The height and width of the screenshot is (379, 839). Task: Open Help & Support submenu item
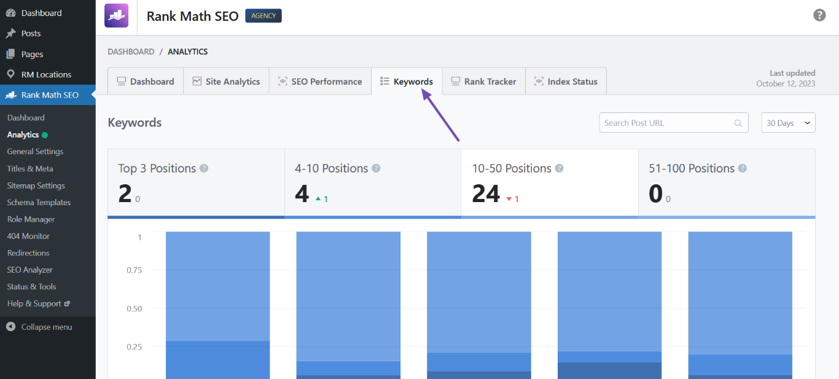(34, 303)
